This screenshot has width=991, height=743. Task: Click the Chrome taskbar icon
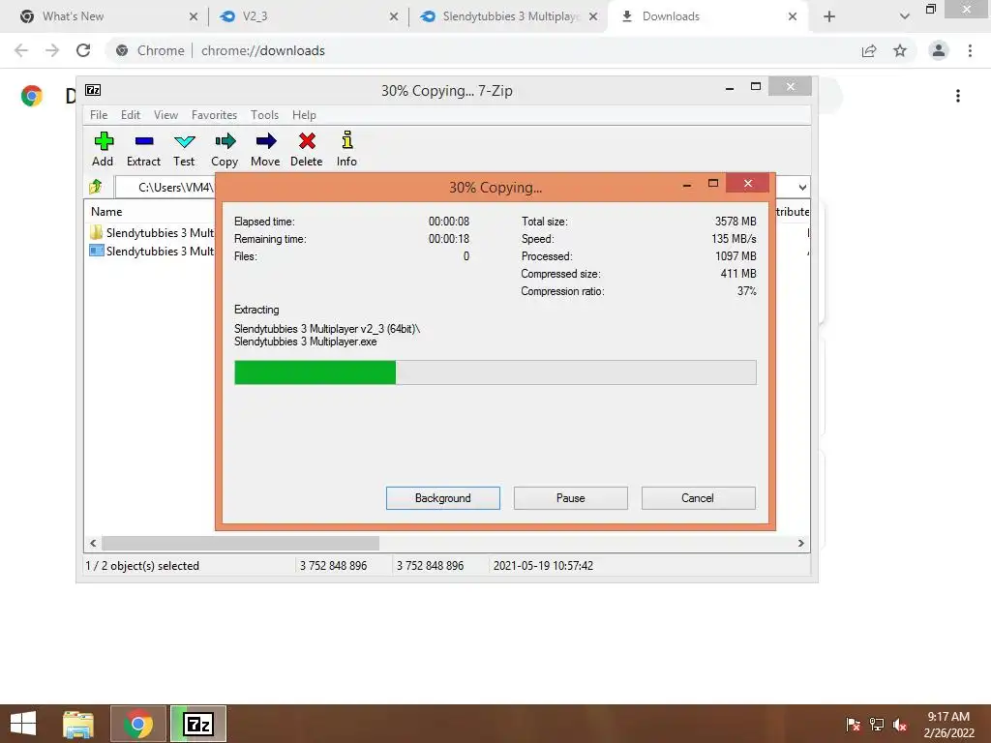(138, 724)
